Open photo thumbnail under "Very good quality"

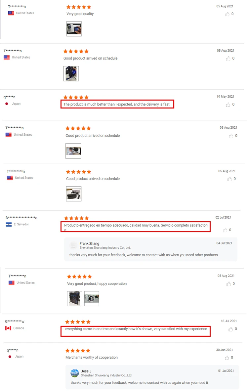pos(74,29)
